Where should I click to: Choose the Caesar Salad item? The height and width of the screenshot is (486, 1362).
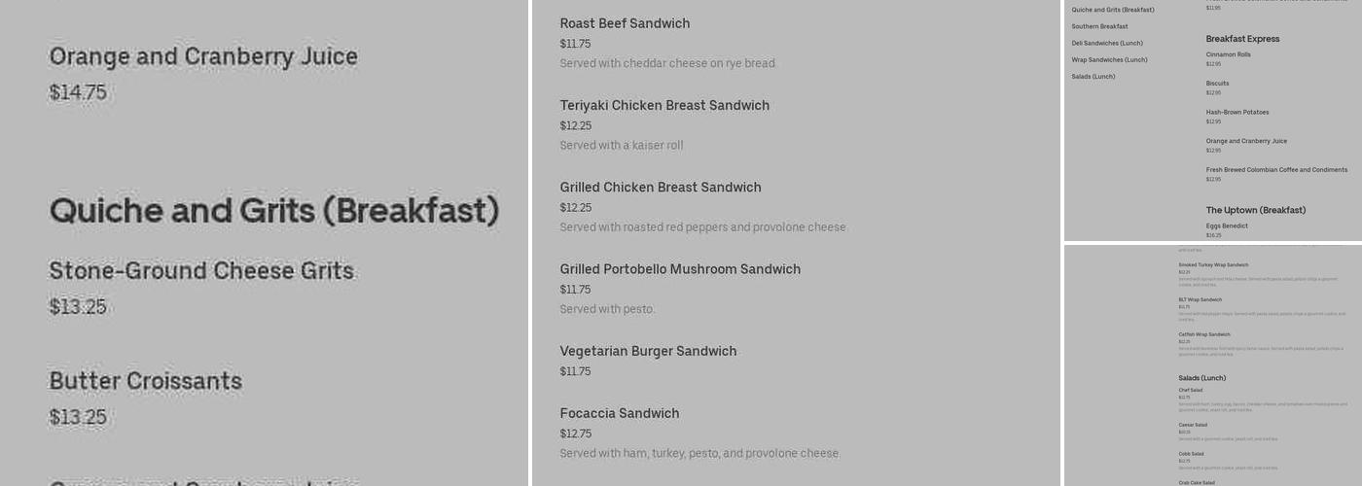click(x=1193, y=425)
